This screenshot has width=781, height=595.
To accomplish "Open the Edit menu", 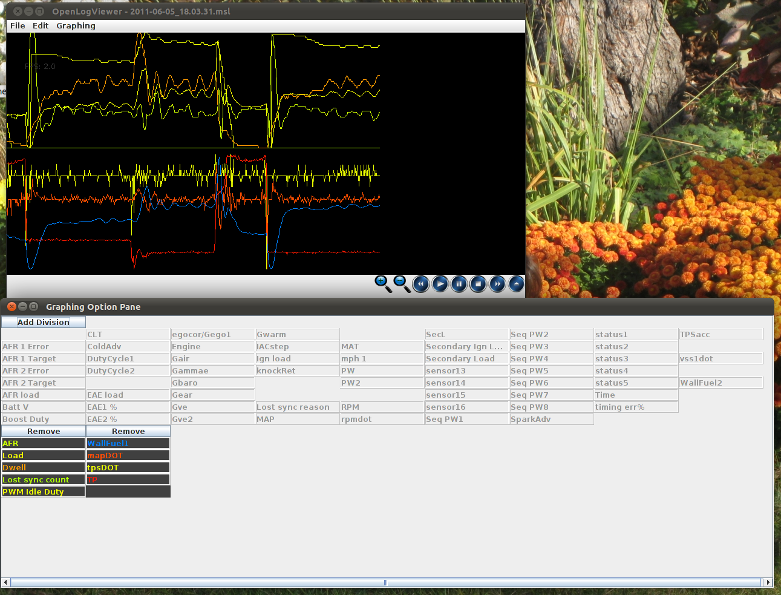I will click(x=41, y=25).
